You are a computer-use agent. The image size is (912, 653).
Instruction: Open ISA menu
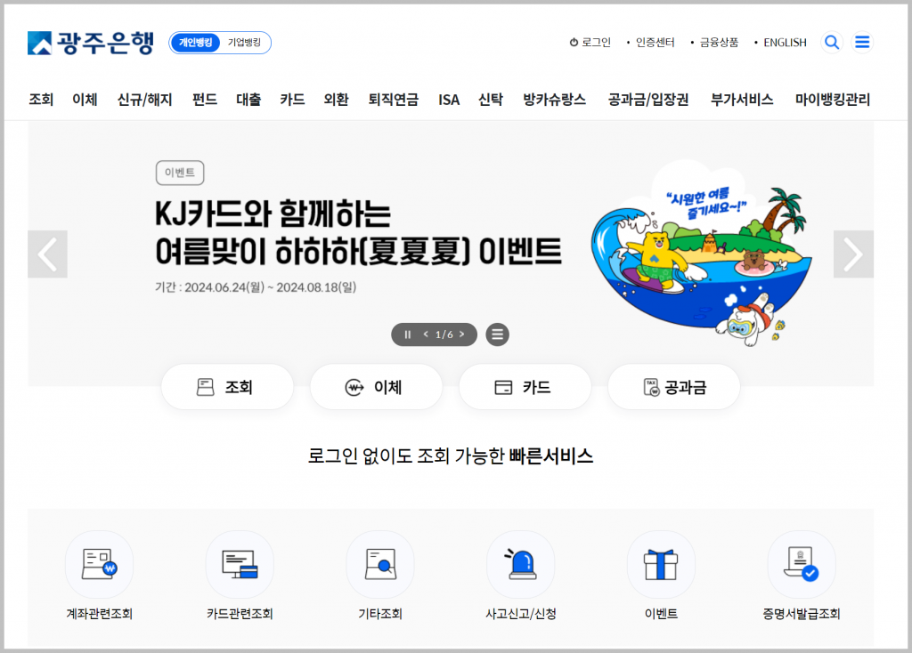click(x=449, y=100)
